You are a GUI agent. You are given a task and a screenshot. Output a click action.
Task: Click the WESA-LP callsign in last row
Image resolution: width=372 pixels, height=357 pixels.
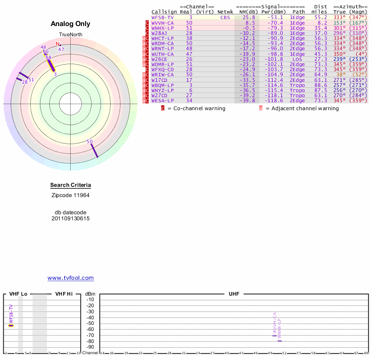[163, 100]
